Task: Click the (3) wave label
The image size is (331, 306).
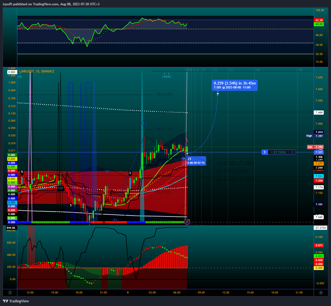Action: pyautogui.click(x=24, y=162)
